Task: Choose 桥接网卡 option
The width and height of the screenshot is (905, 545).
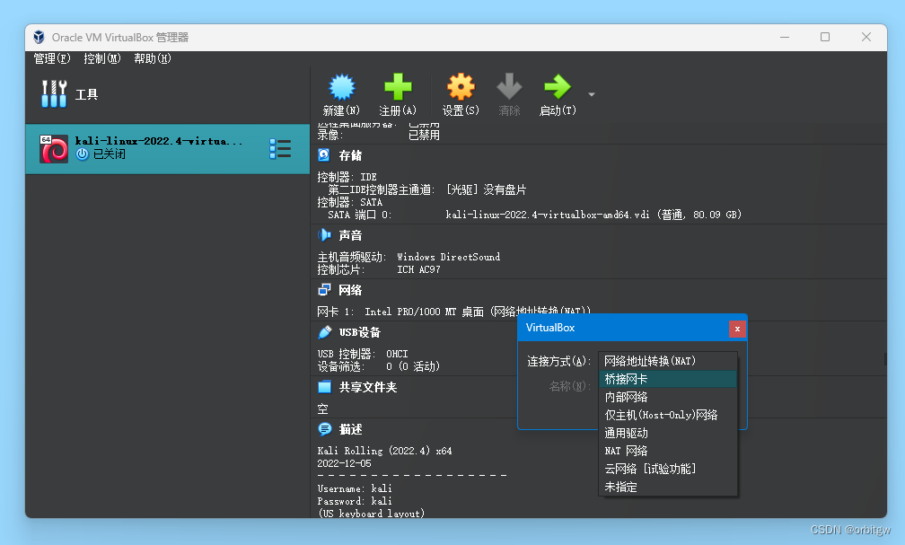Action: (668, 379)
